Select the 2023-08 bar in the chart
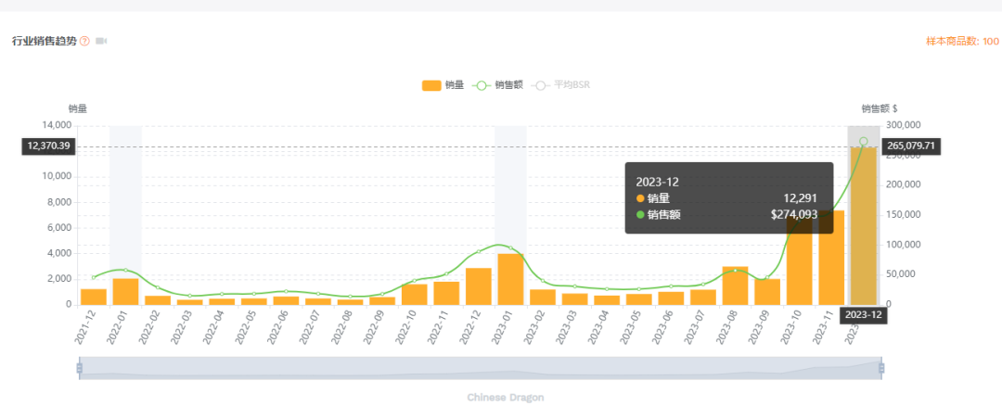Screen dimensions: 1002x406 [x=735, y=285]
